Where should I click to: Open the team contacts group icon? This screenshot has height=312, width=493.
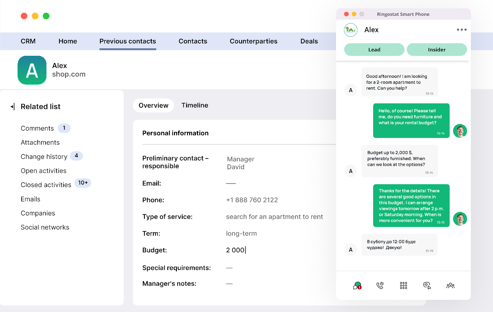[x=450, y=286]
